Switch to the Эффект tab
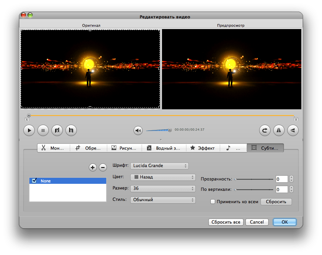 click(202, 148)
